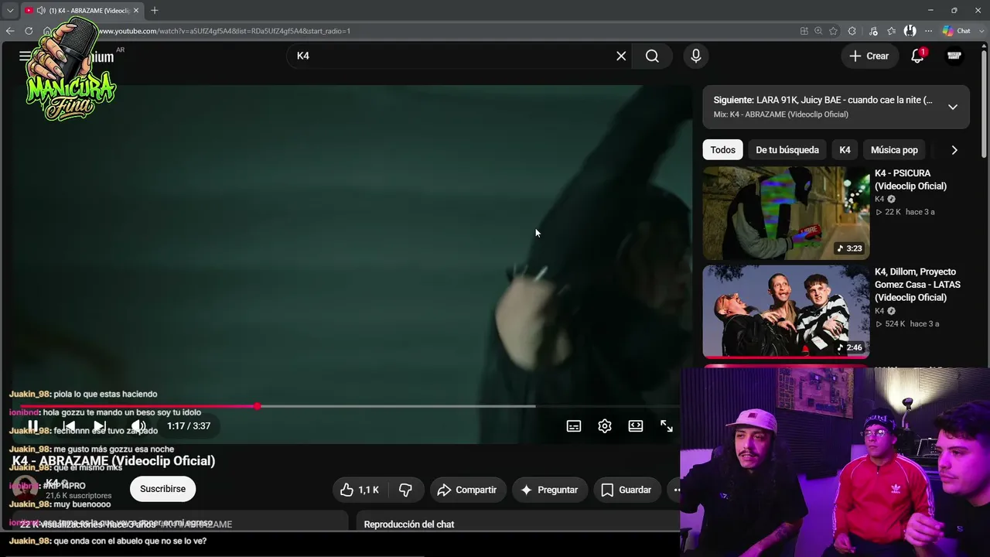The height and width of the screenshot is (557, 990).
Task: Open the browser profile avatar
Action: (x=910, y=31)
